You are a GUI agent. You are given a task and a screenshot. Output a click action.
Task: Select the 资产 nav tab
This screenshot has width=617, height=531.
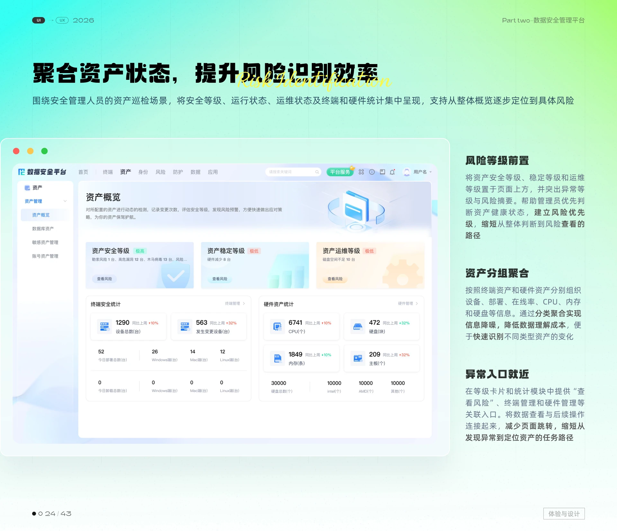click(x=125, y=172)
